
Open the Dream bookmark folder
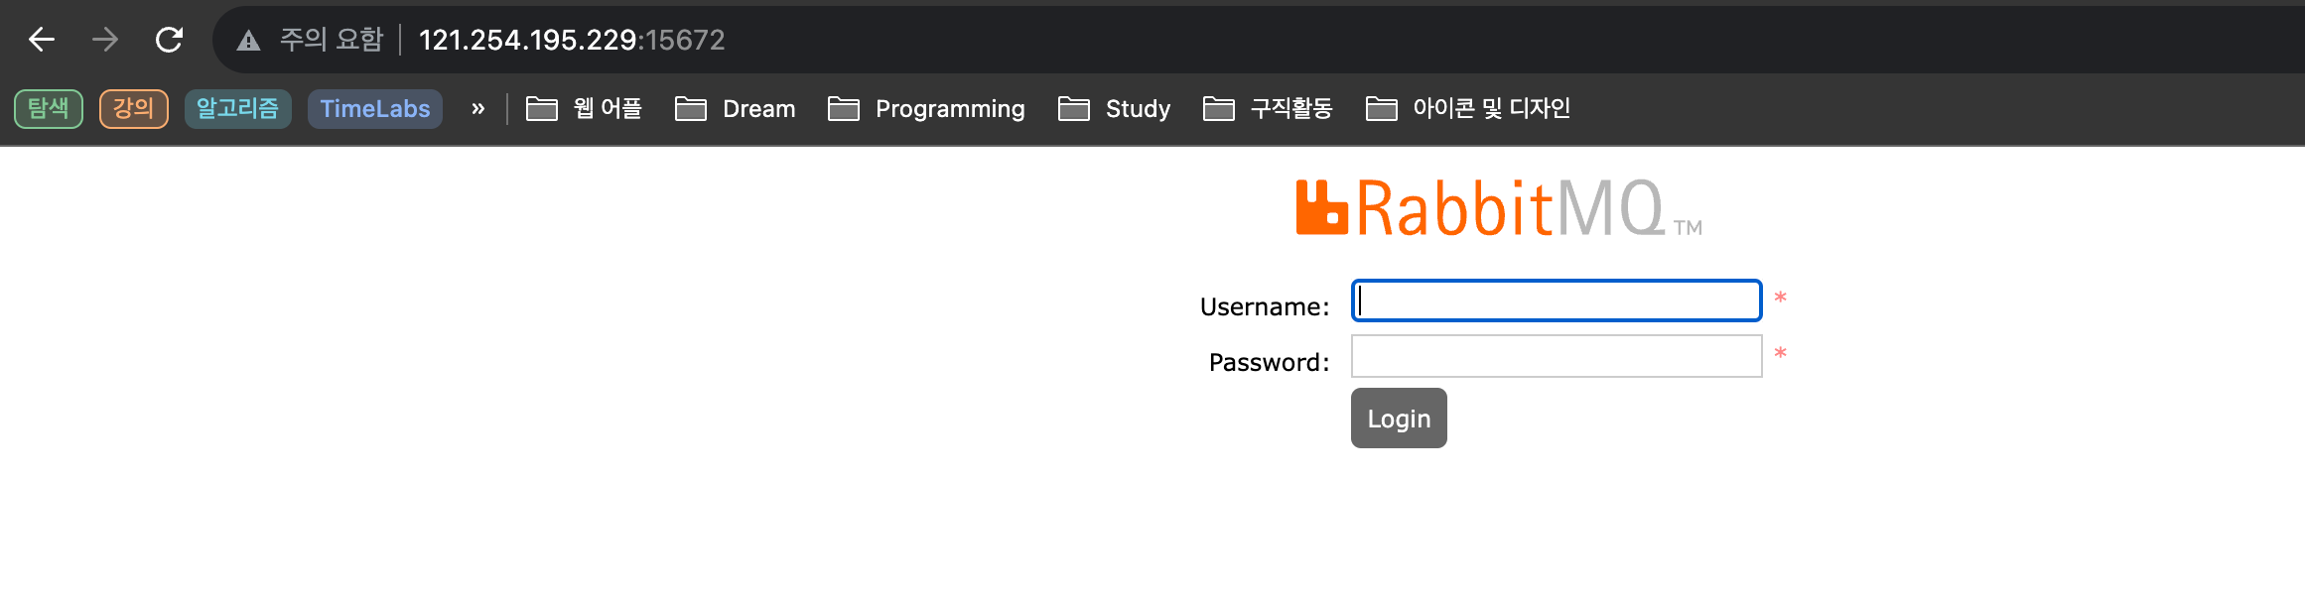click(x=736, y=109)
